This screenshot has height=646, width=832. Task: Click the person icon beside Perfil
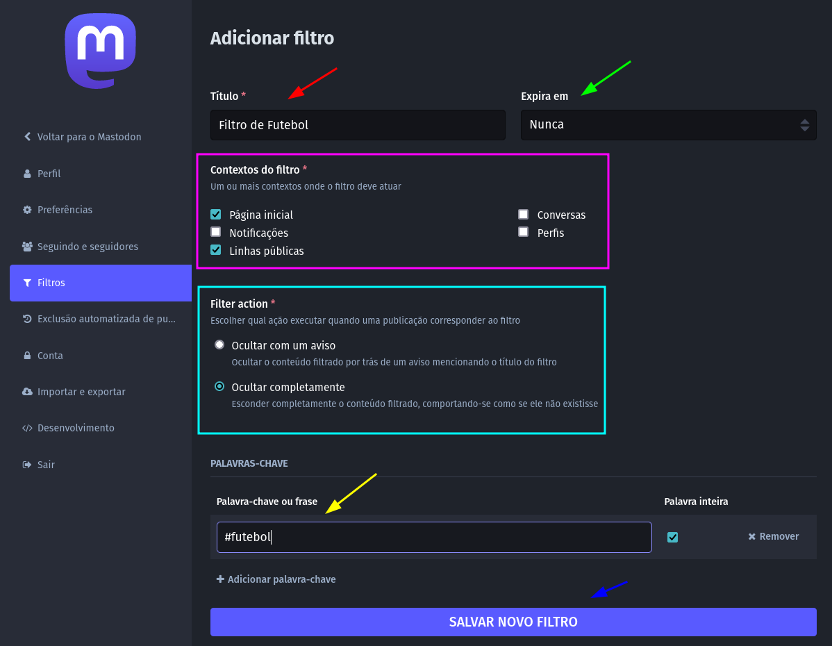point(27,174)
